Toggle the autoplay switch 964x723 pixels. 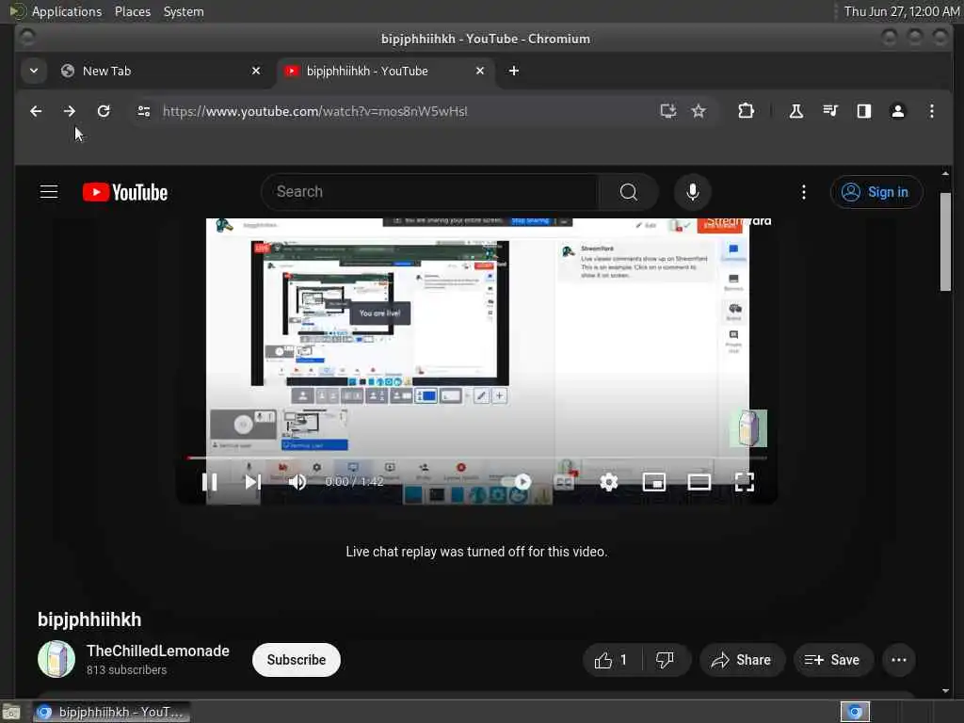[517, 482]
